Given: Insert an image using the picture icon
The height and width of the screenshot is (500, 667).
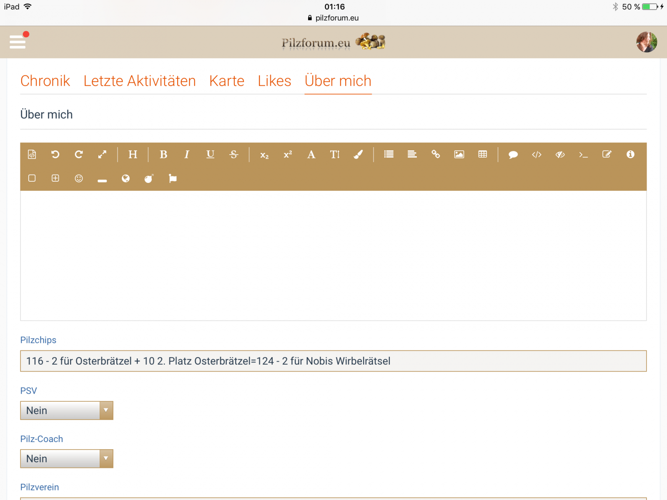Looking at the screenshot, I should [x=459, y=155].
